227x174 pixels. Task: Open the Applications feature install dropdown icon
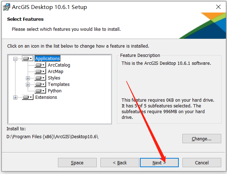click(28, 58)
